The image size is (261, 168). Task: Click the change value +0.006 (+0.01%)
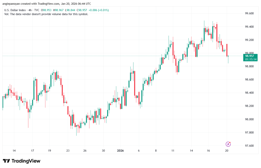(99, 10)
